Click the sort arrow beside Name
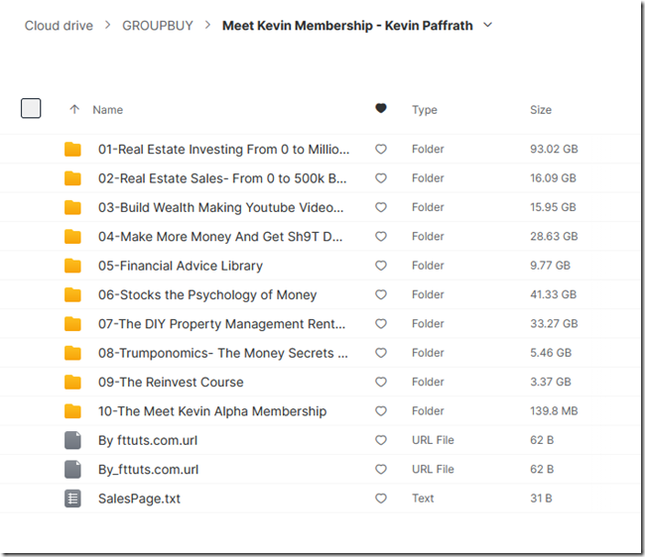Image resolution: width=645 pixels, height=557 pixels. coord(74,109)
